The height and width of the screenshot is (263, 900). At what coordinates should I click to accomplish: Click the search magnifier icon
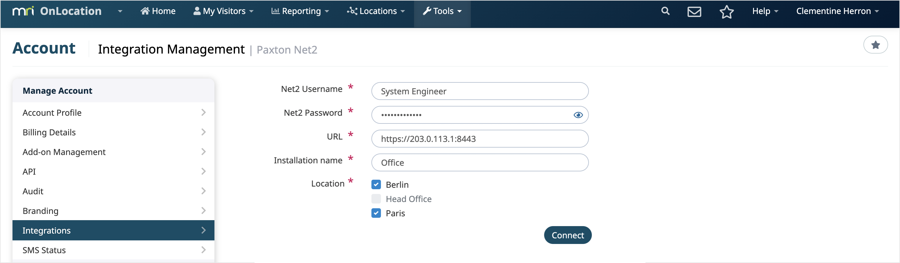click(x=665, y=11)
